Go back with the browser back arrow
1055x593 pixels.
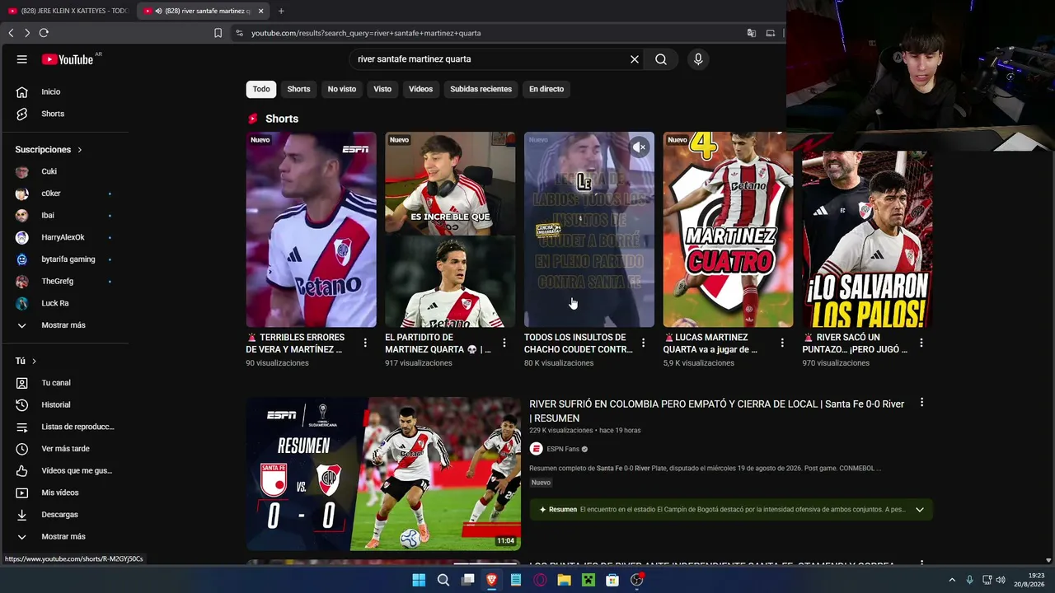[11, 33]
